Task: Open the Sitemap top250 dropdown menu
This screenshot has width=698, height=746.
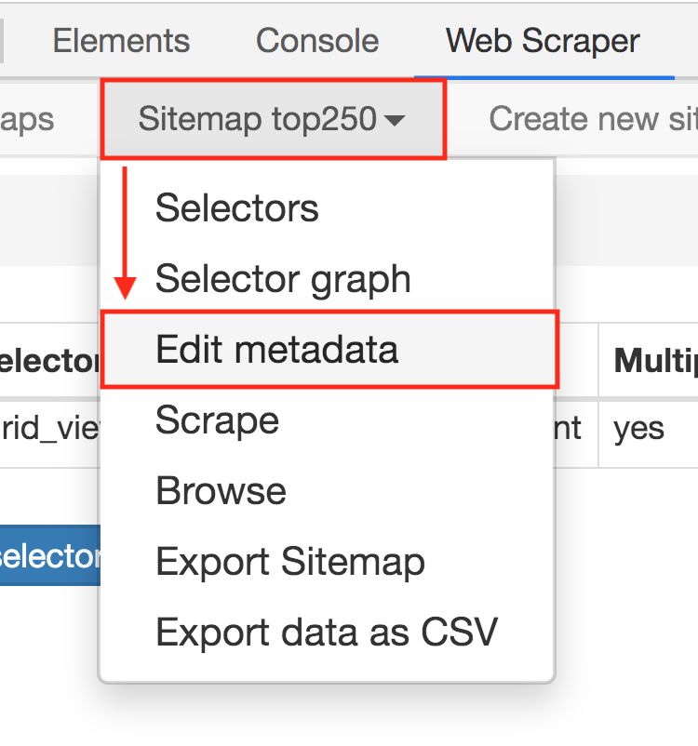Action: pyautogui.click(x=272, y=119)
